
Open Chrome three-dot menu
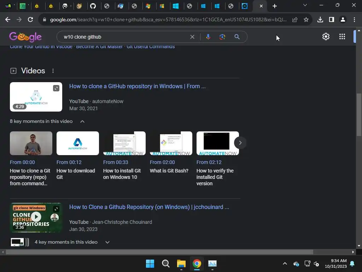[x=354, y=20]
